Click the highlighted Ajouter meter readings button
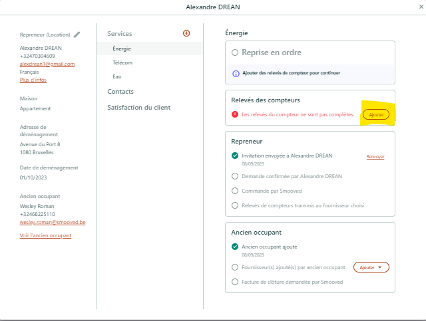Screen dimensions: 426x321 [x=376, y=114]
